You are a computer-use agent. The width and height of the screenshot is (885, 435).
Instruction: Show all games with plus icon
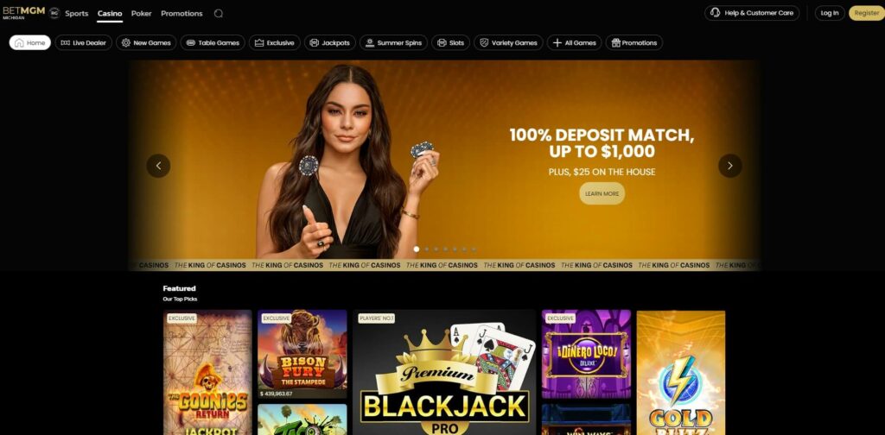(574, 43)
